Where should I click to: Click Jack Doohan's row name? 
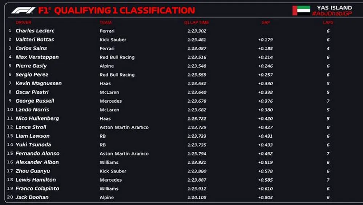pyautogui.click(x=32, y=197)
